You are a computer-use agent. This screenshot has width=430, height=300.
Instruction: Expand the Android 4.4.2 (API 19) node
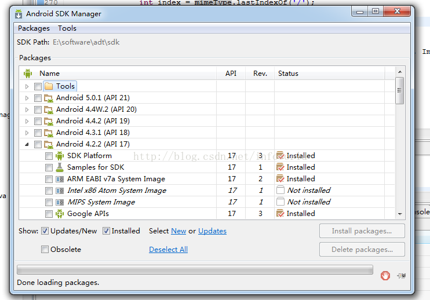(x=27, y=121)
